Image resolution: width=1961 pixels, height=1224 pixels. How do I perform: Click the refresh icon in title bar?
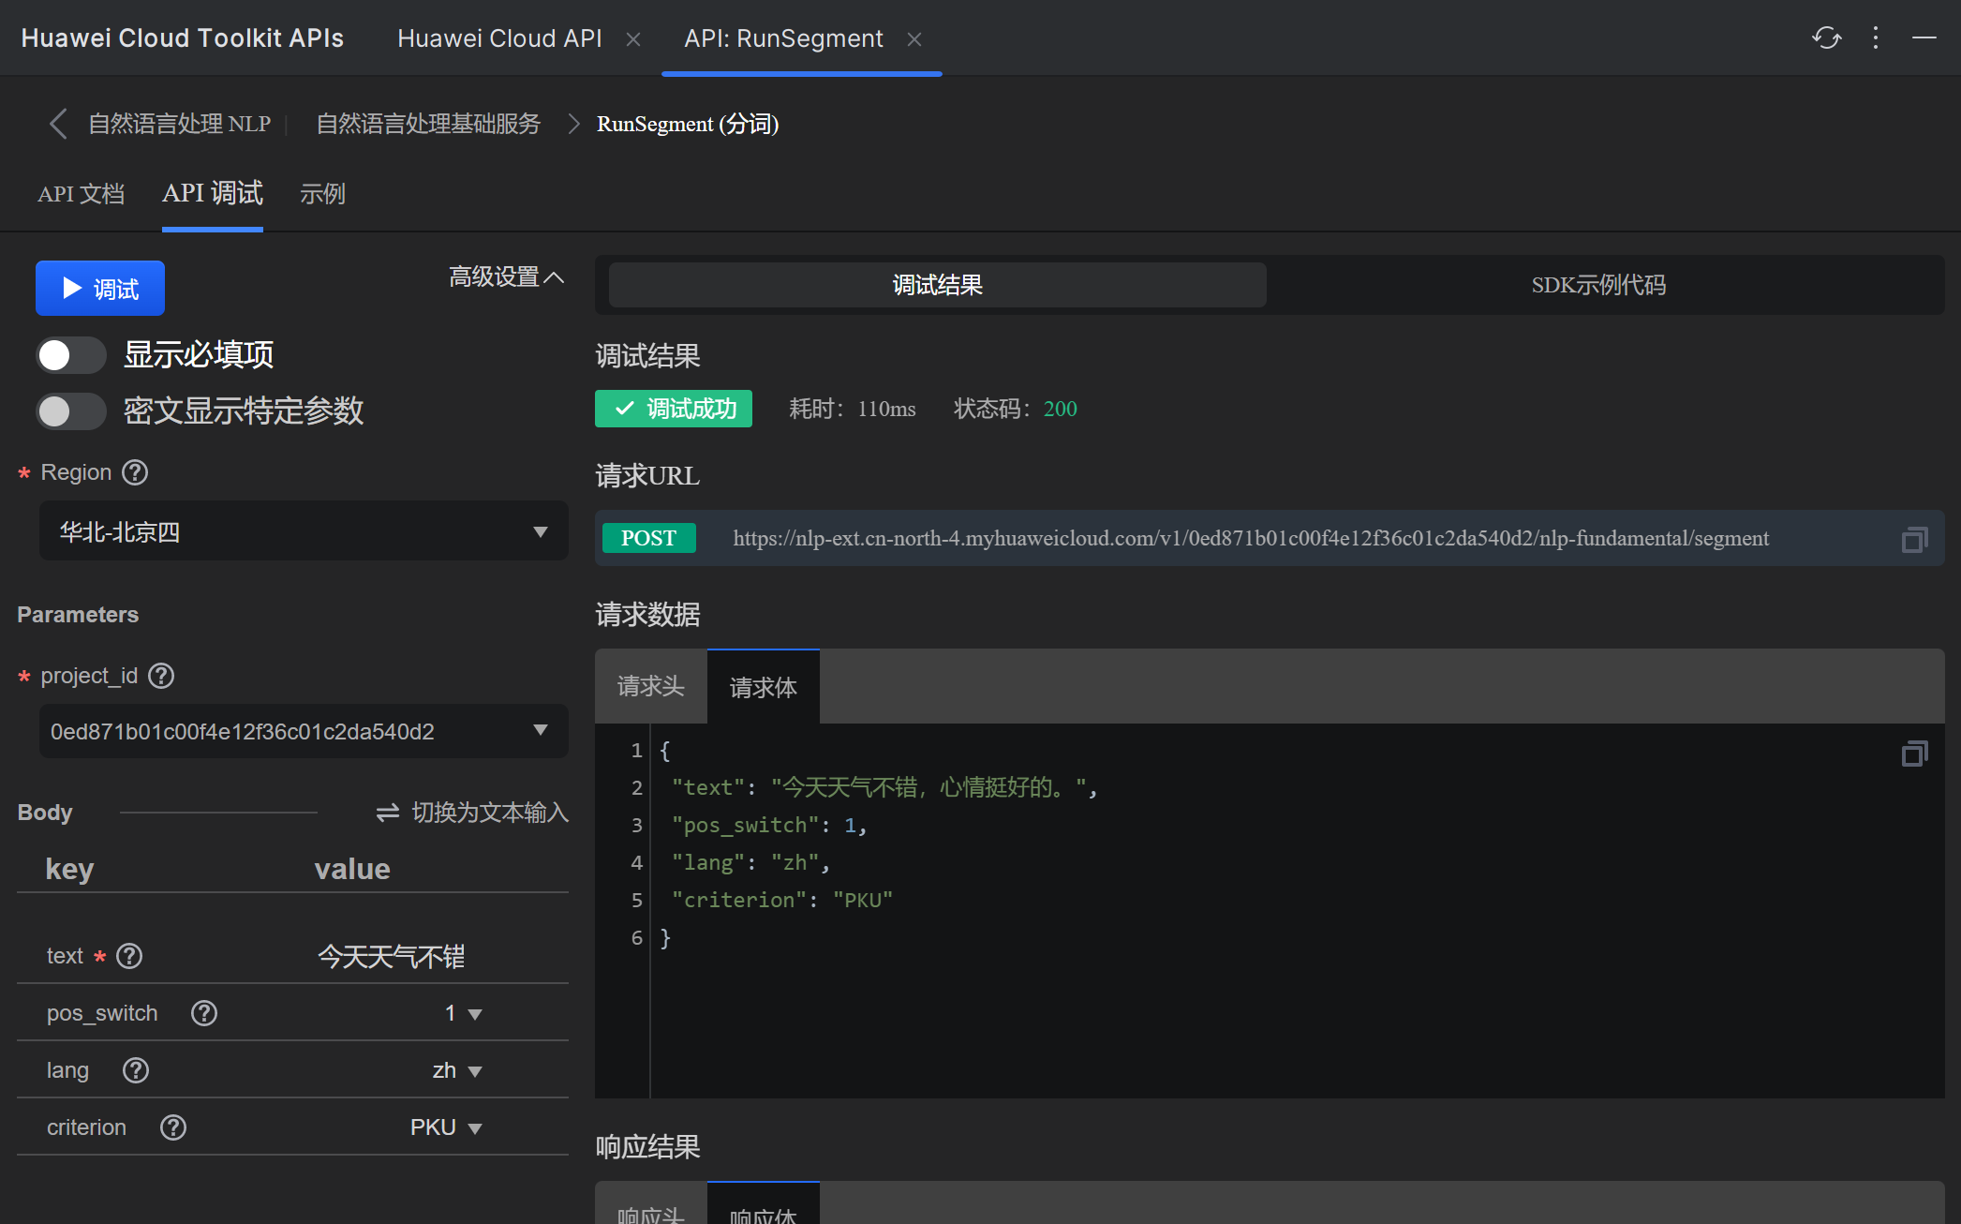[1826, 37]
